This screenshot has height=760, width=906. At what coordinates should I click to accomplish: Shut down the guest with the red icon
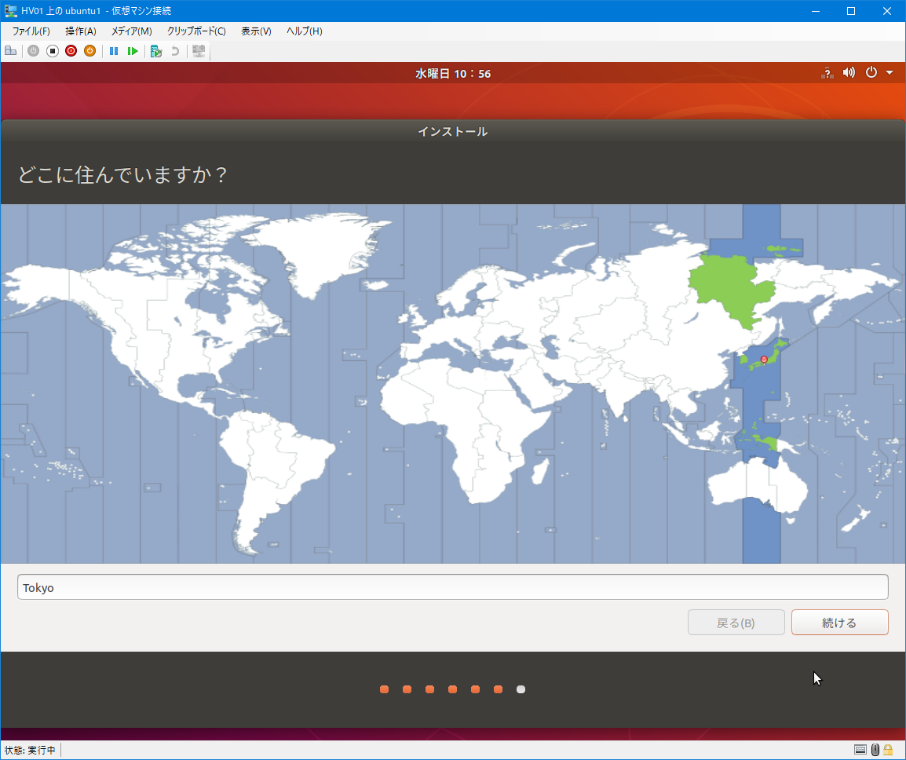[71, 50]
